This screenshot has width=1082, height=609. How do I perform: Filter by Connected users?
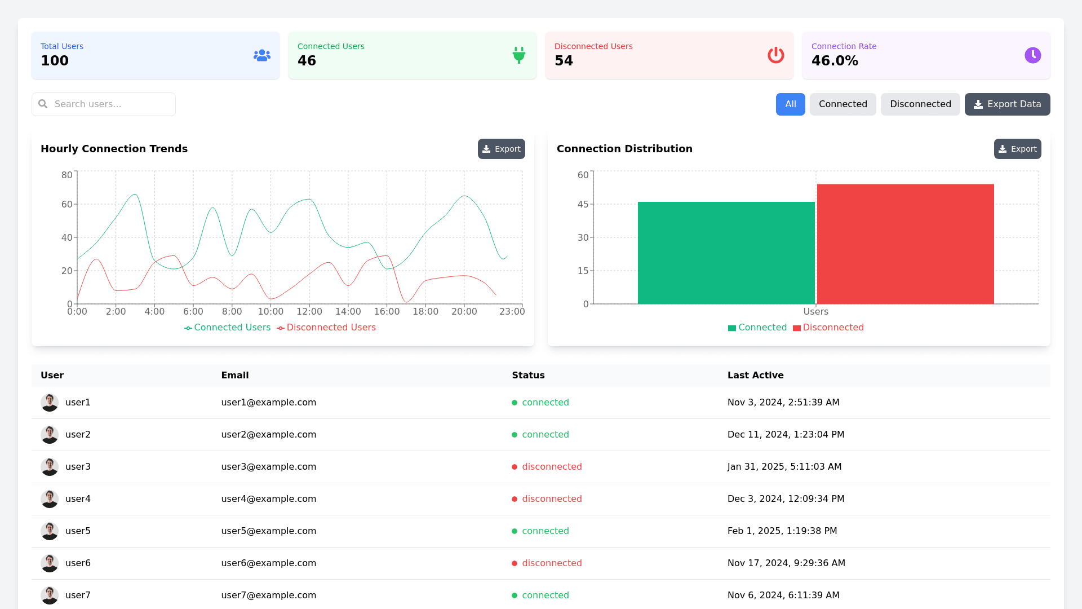842,104
